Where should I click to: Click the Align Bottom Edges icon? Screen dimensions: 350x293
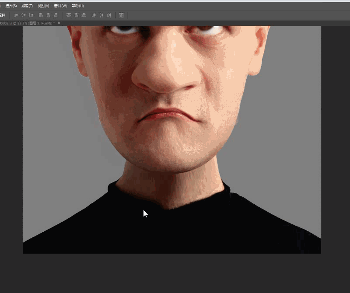[31, 15]
